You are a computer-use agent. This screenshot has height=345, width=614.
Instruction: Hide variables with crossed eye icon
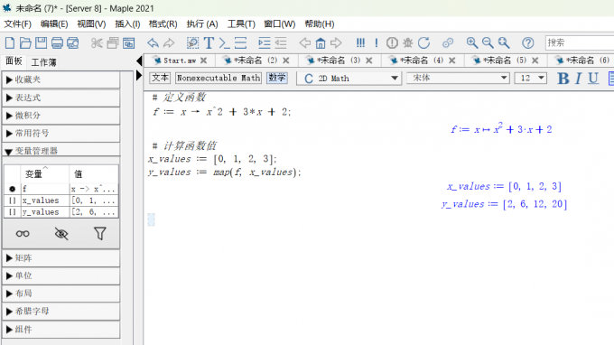click(x=61, y=234)
